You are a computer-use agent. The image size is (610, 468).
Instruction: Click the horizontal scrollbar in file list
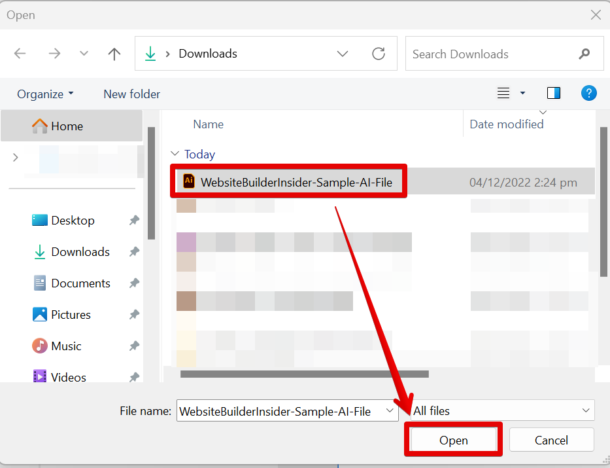pyautogui.click(x=304, y=374)
